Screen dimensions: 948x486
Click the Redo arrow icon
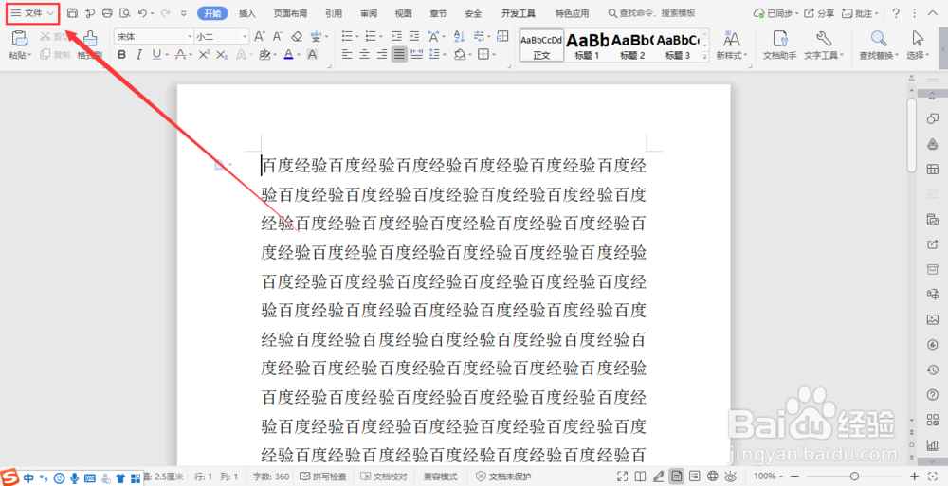pyautogui.click(x=165, y=12)
